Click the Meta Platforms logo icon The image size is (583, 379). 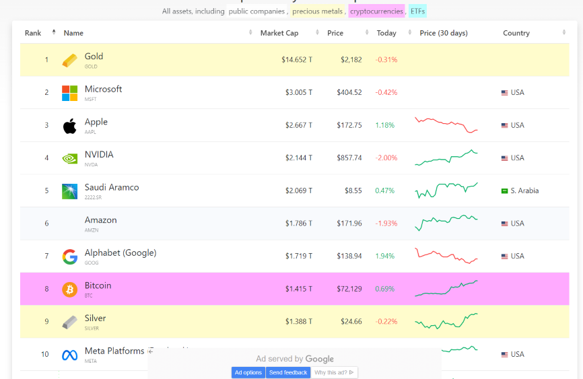tap(69, 355)
